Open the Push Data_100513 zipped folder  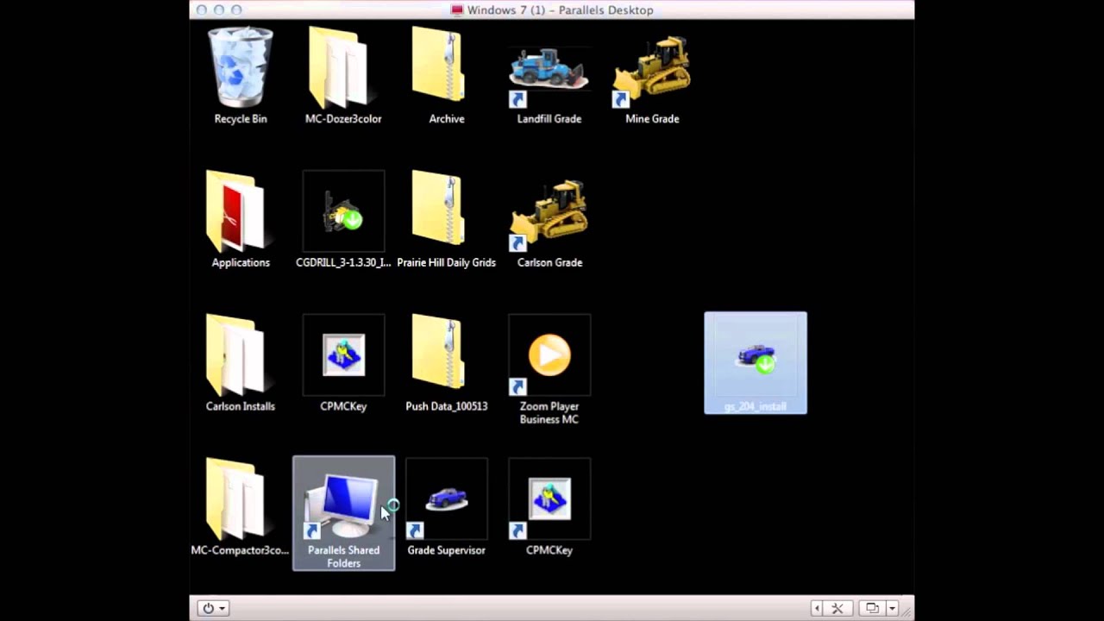click(446, 363)
